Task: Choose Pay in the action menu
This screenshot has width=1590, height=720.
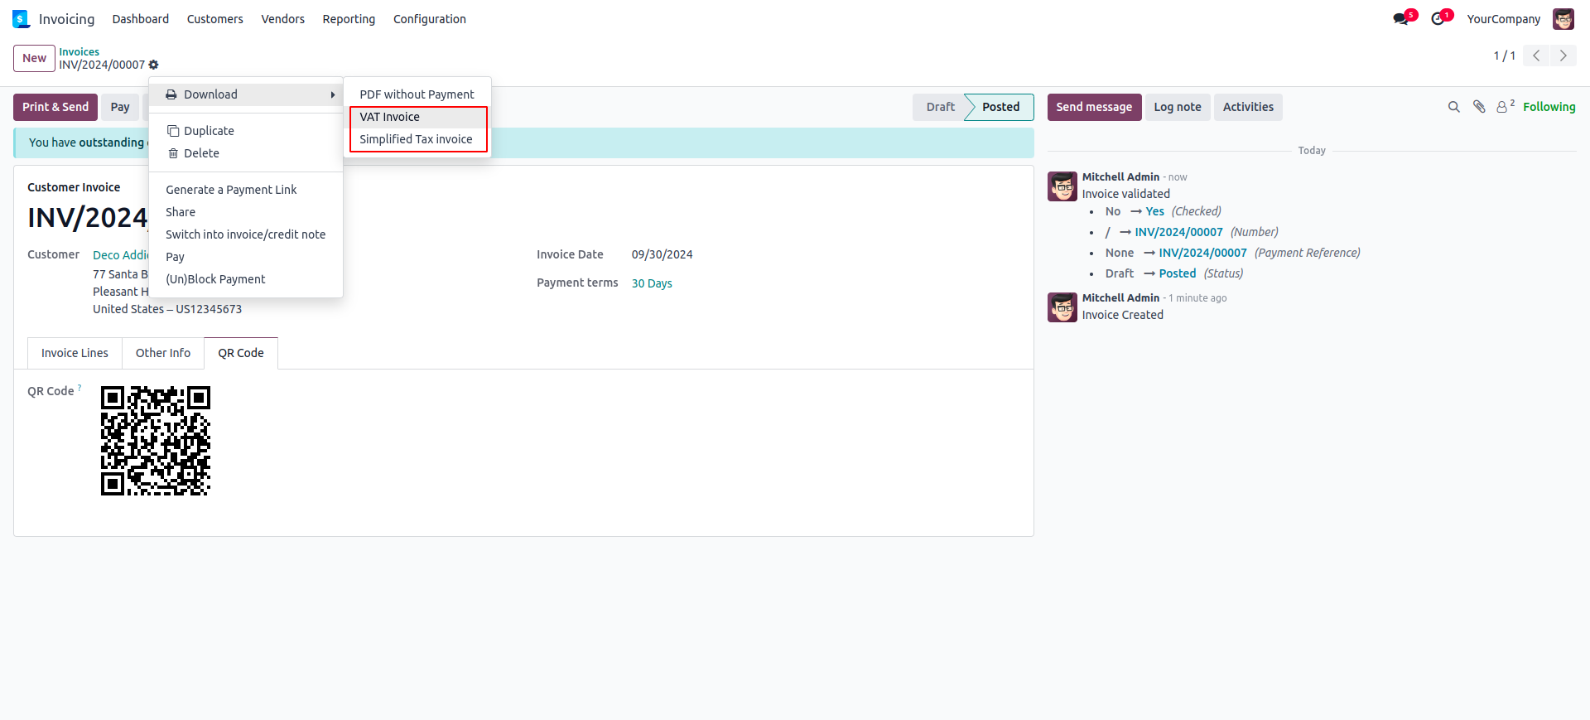Action: click(246, 257)
